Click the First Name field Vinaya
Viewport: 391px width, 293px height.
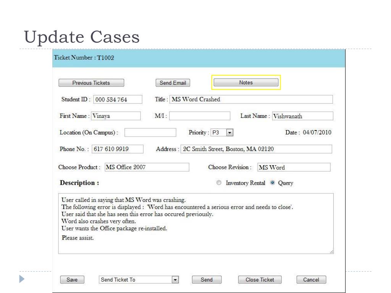point(116,116)
